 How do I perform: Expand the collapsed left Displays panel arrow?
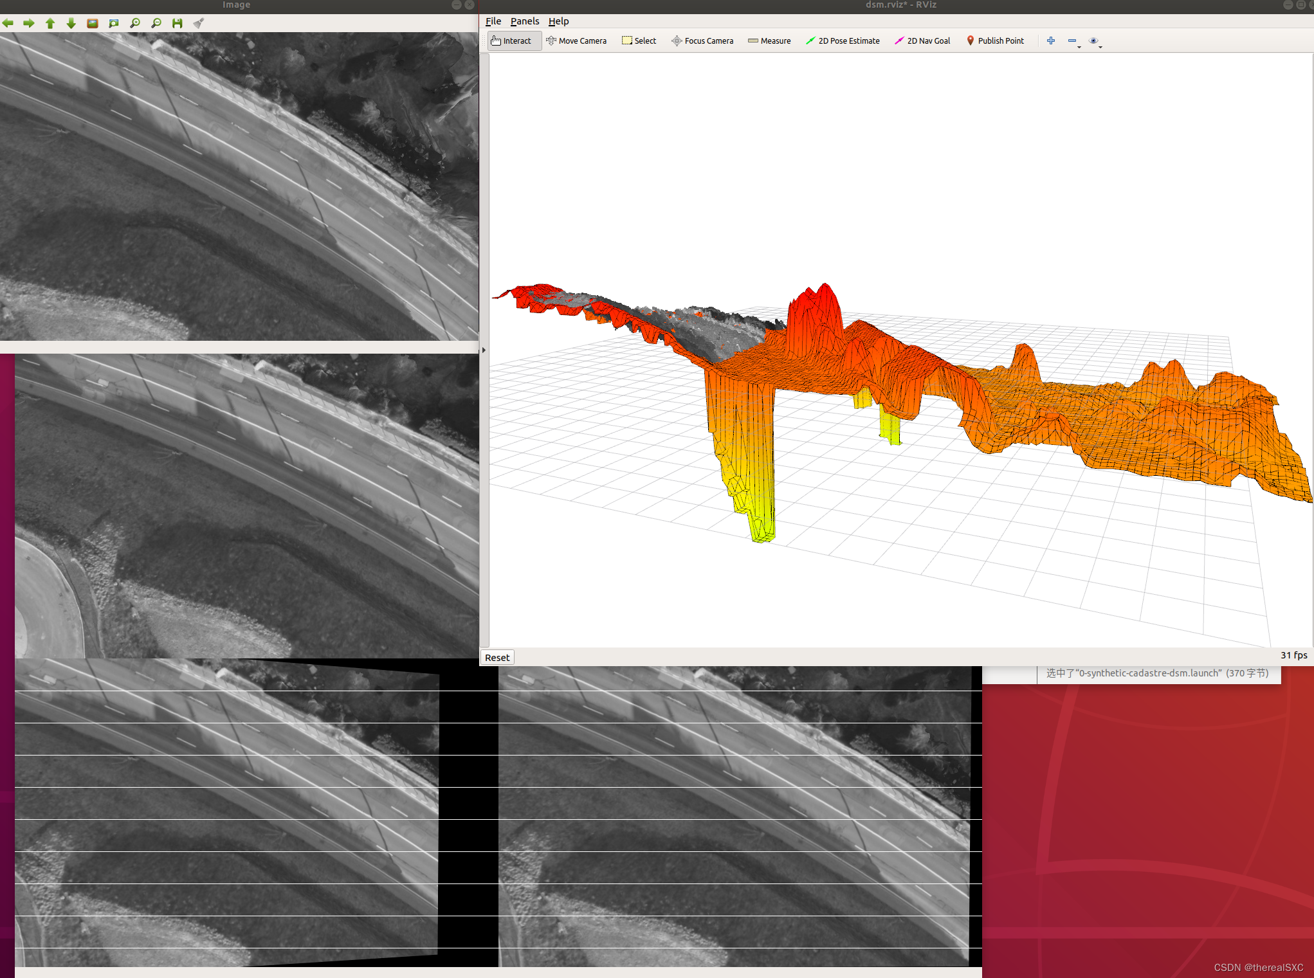[484, 350]
